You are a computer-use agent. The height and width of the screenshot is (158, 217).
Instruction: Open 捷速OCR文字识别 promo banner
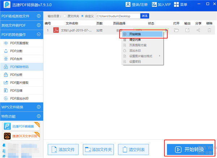(21, 136)
